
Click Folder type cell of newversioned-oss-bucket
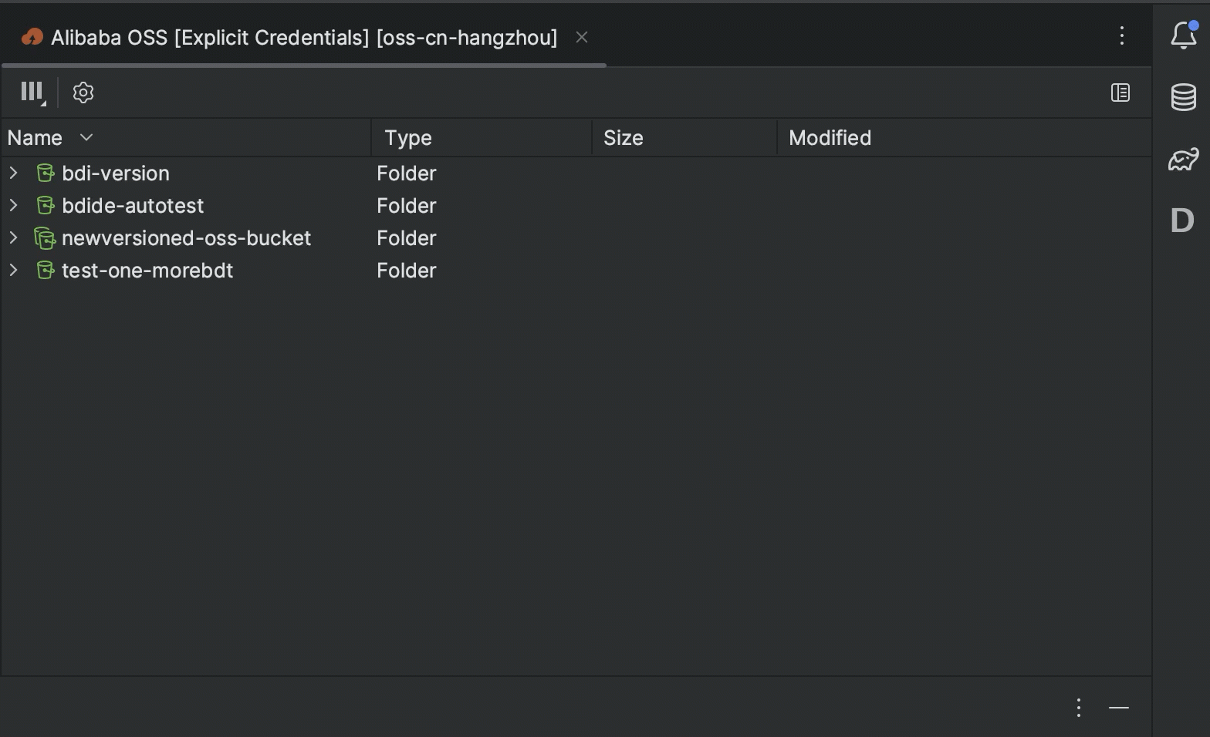pos(407,238)
